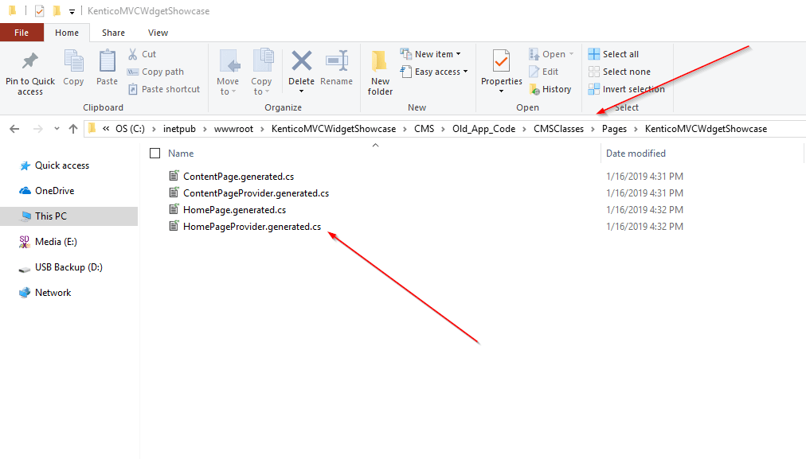
Task: Sort files by Name column
Action: 181,153
